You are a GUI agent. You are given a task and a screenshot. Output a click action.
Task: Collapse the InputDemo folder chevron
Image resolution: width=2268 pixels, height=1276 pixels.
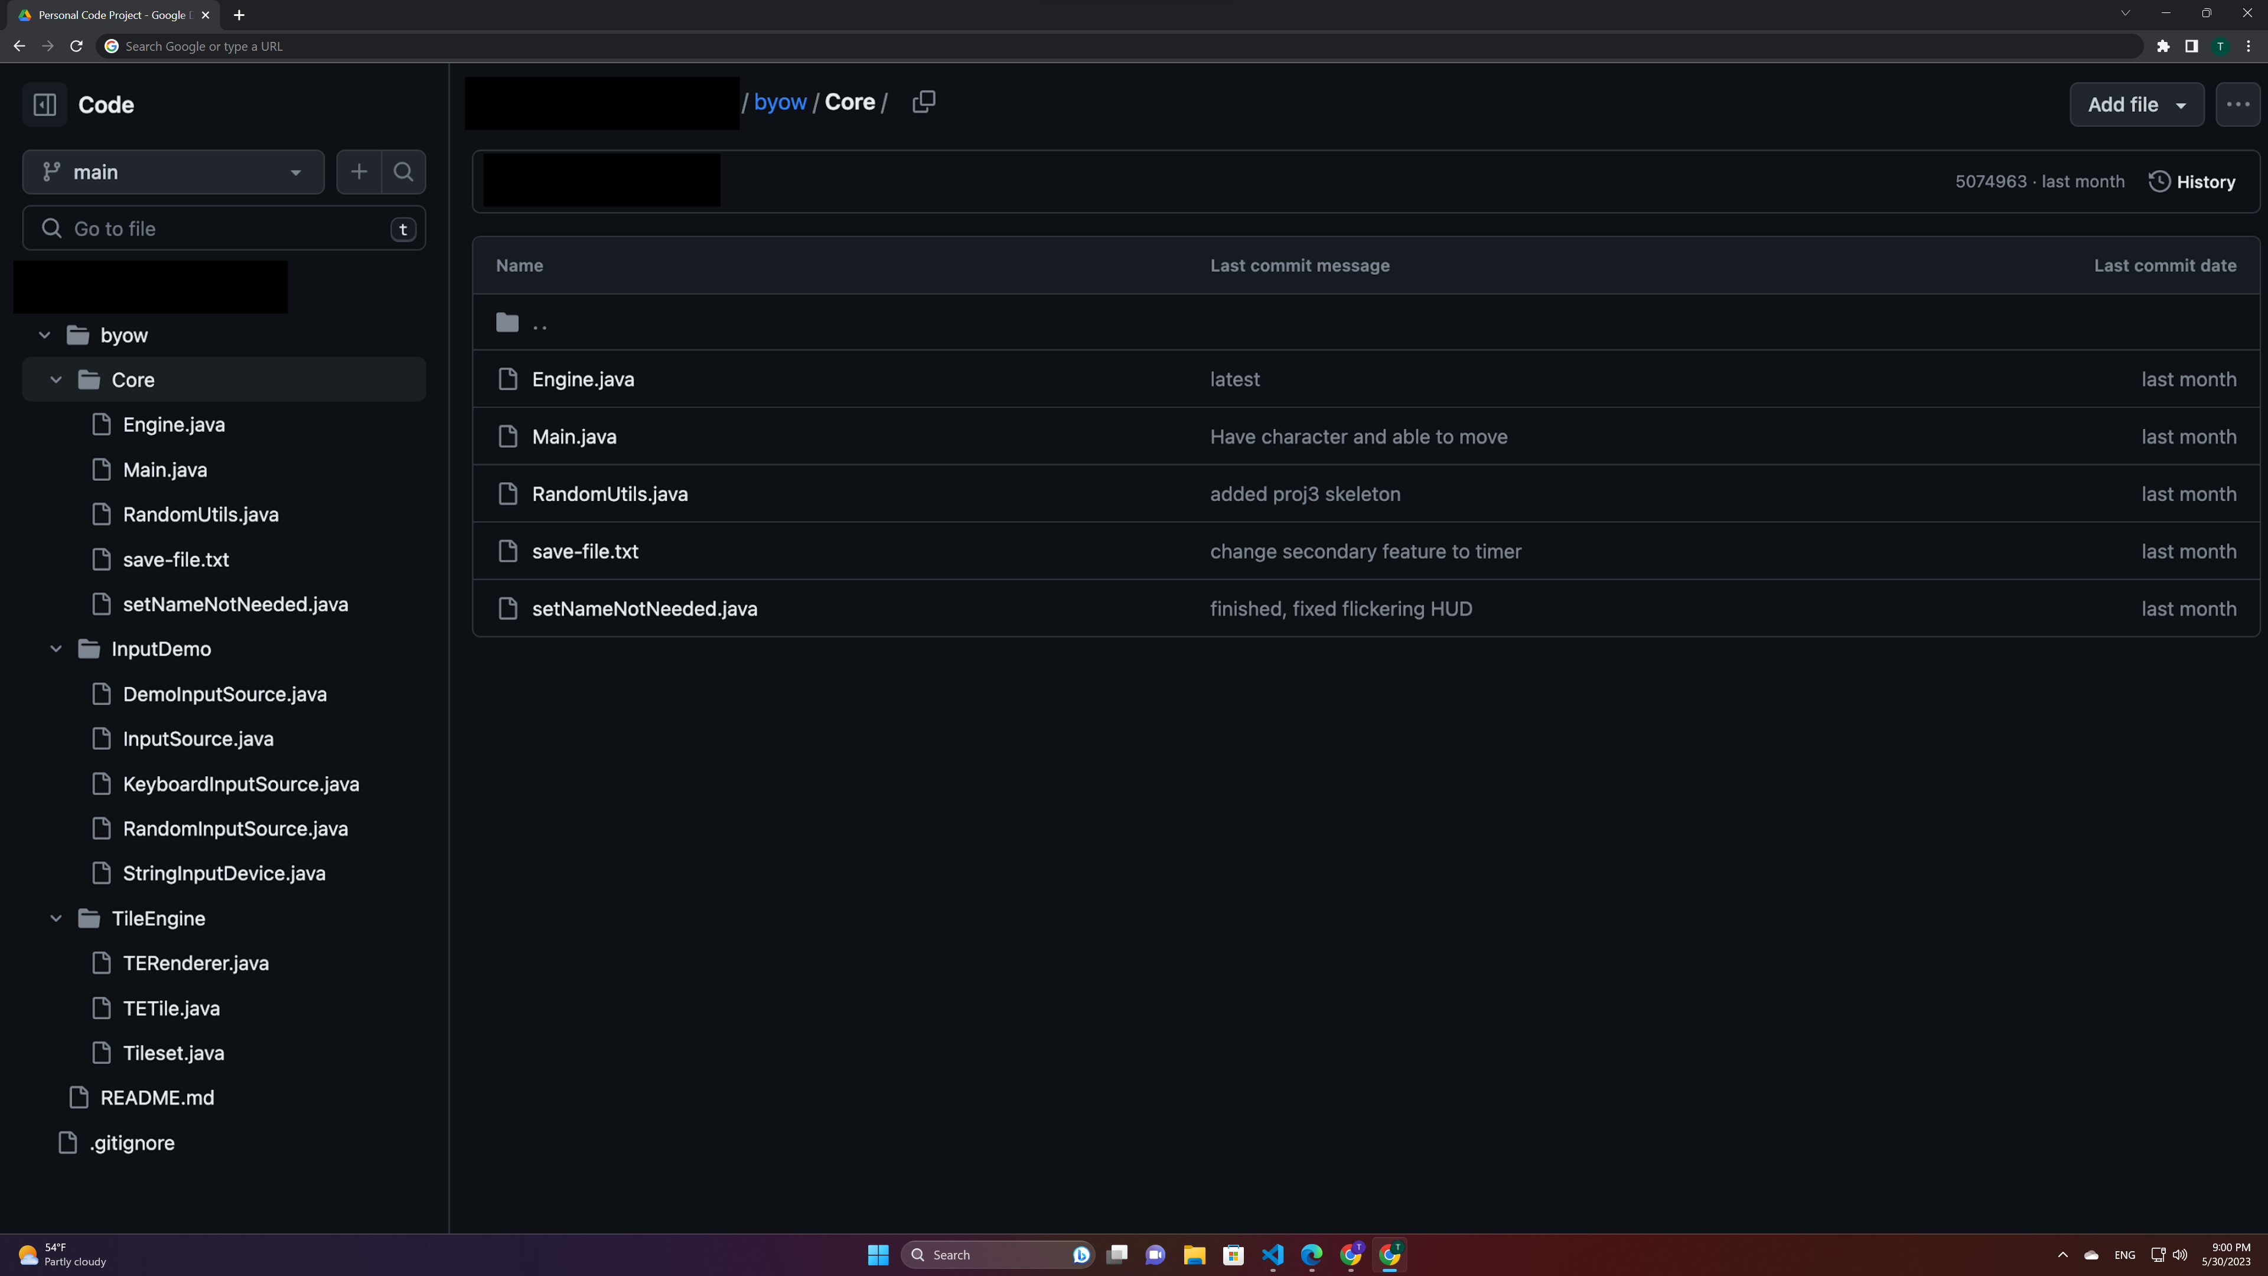click(x=56, y=649)
